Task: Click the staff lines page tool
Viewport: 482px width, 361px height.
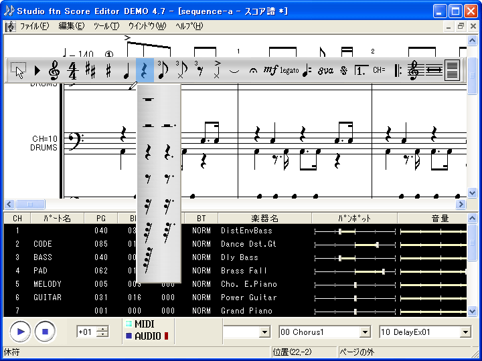Action: pos(452,70)
